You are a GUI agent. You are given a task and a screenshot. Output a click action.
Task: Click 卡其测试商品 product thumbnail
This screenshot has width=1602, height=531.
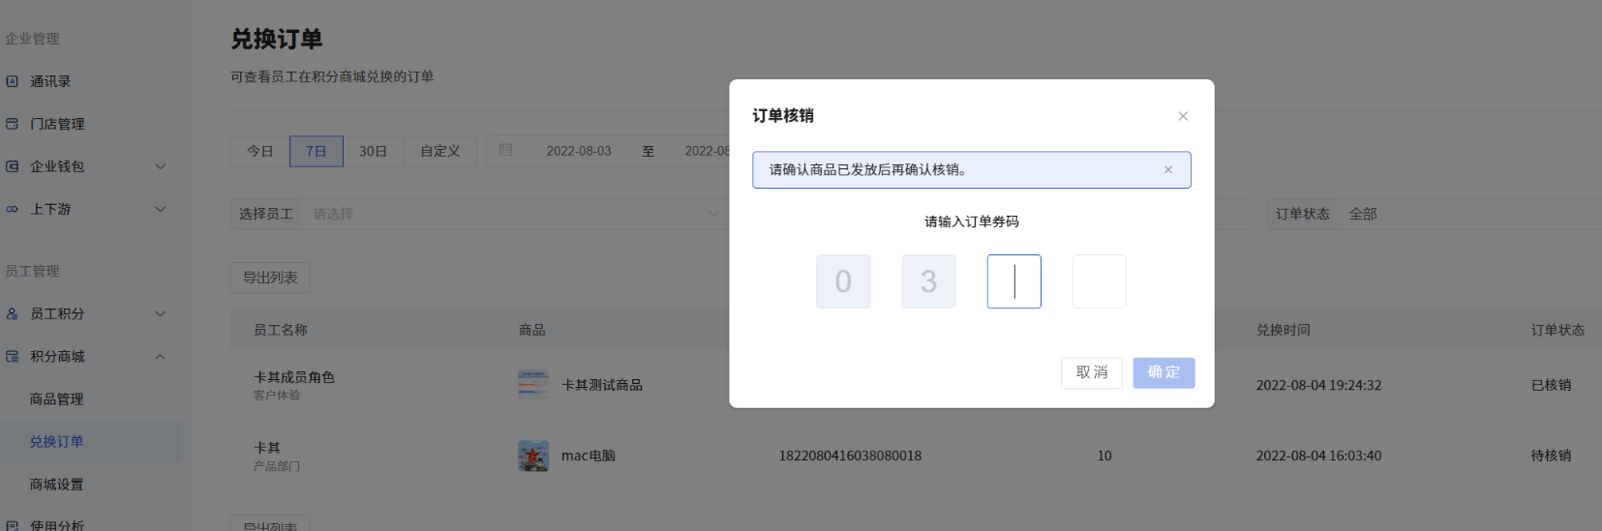533,385
